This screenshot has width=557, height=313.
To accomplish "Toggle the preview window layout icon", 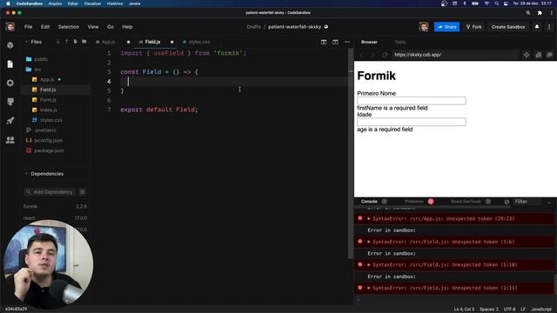I will (x=335, y=42).
